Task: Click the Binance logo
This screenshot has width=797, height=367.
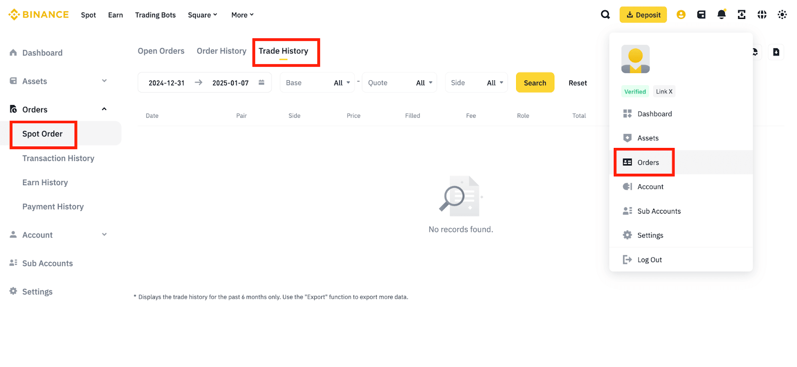Action: pyautogui.click(x=38, y=14)
